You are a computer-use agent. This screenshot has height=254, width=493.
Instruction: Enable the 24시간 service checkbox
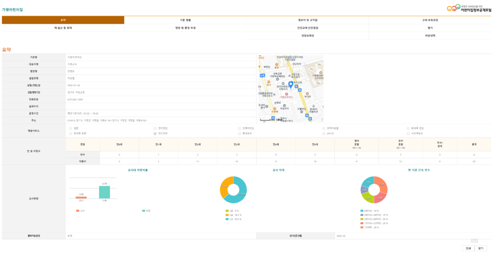324,133
